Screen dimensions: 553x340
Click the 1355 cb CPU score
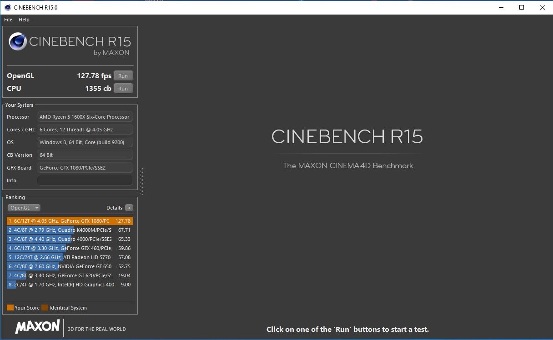pos(98,89)
